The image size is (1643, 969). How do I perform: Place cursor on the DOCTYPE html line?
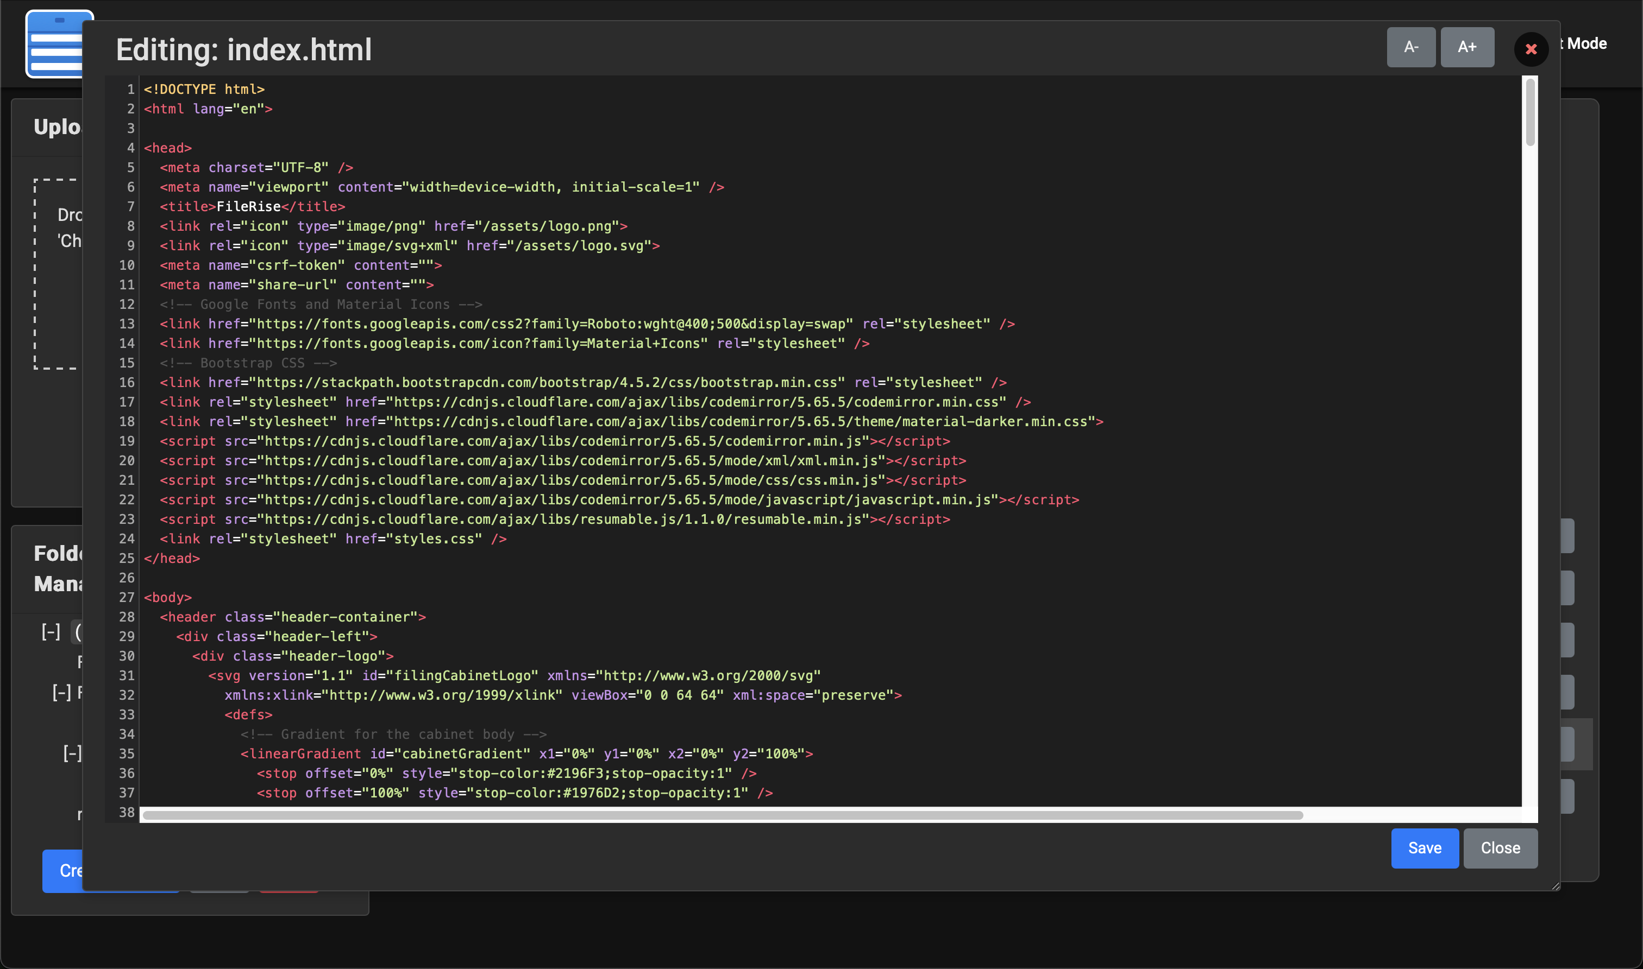coord(204,90)
